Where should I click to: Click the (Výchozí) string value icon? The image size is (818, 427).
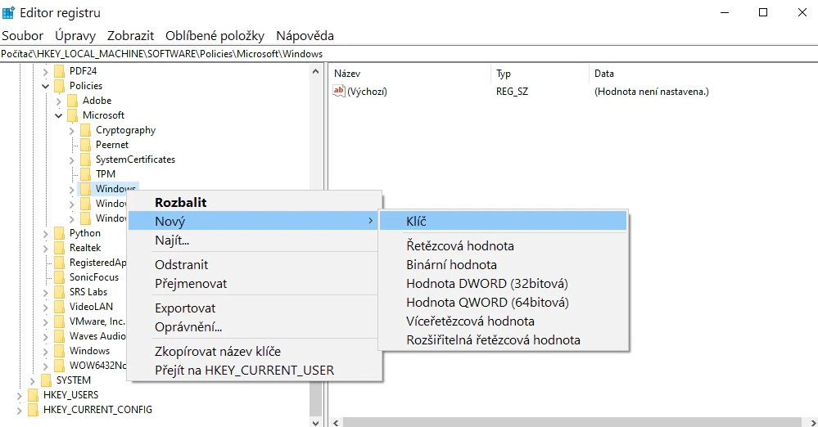pyautogui.click(x=338, y=92)
